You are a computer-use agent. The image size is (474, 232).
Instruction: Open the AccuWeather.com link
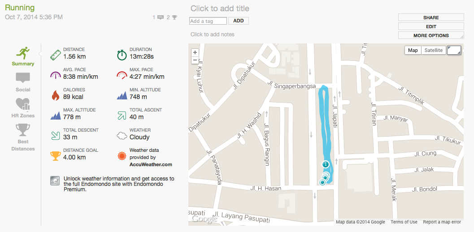pos(151,164)
